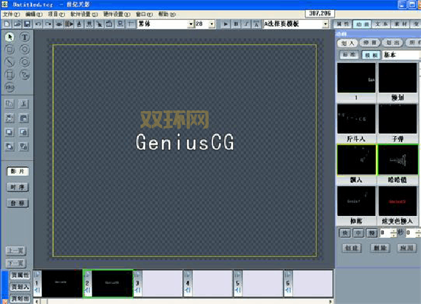Screen dimensions: 421x304
Task: Select the 斤斗入 animation thumbnail
Action: [356, 119]
